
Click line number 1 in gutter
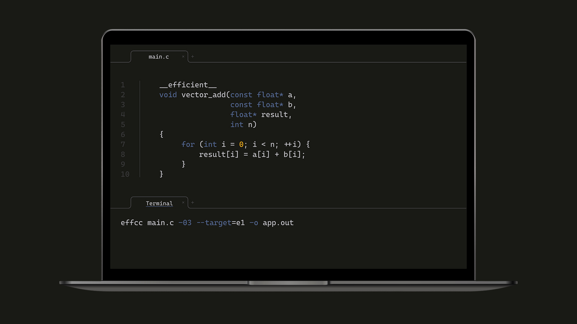tap(123, 85)
